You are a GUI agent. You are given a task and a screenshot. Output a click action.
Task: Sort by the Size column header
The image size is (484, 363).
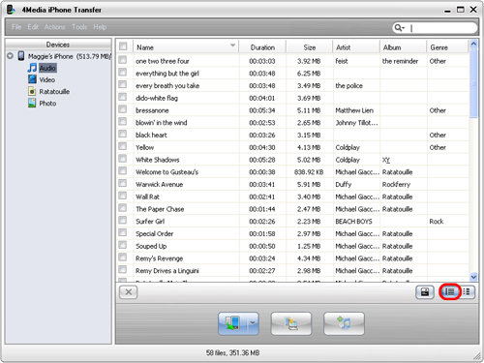309,47
